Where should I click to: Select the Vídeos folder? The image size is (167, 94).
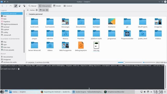pos(50,46)
